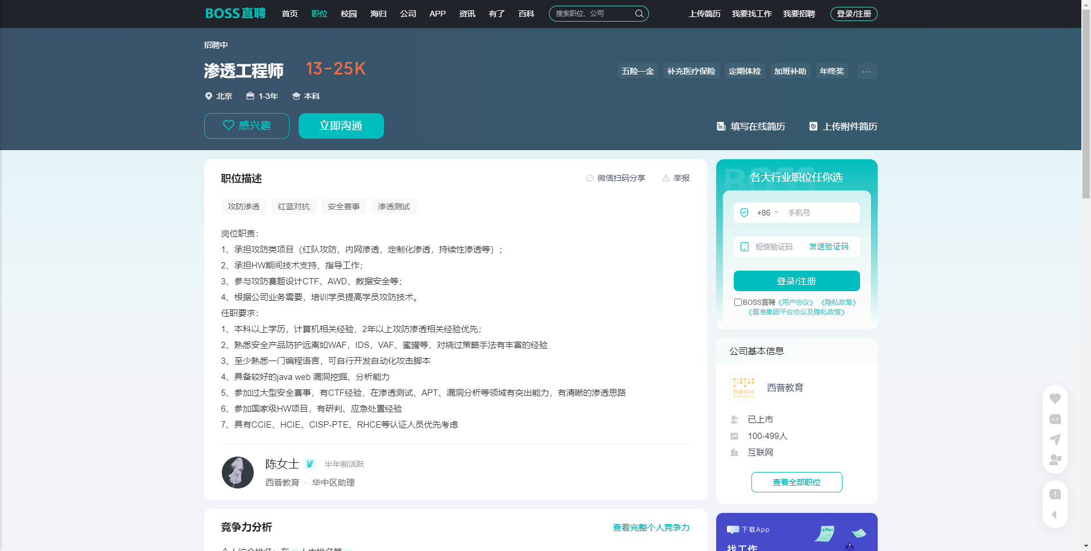Screen dimensions: 1091x551
Task: Click the 发送验证码 link
Action: pyautogui.click(x=828, y=246)
